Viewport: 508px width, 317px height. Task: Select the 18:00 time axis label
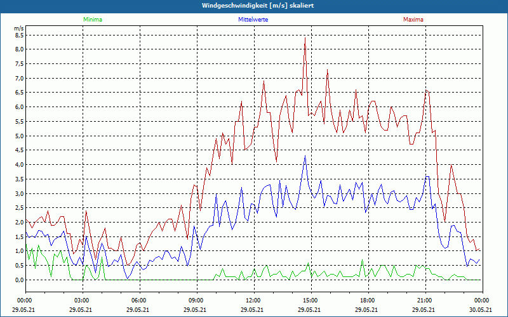click(368, 300)
